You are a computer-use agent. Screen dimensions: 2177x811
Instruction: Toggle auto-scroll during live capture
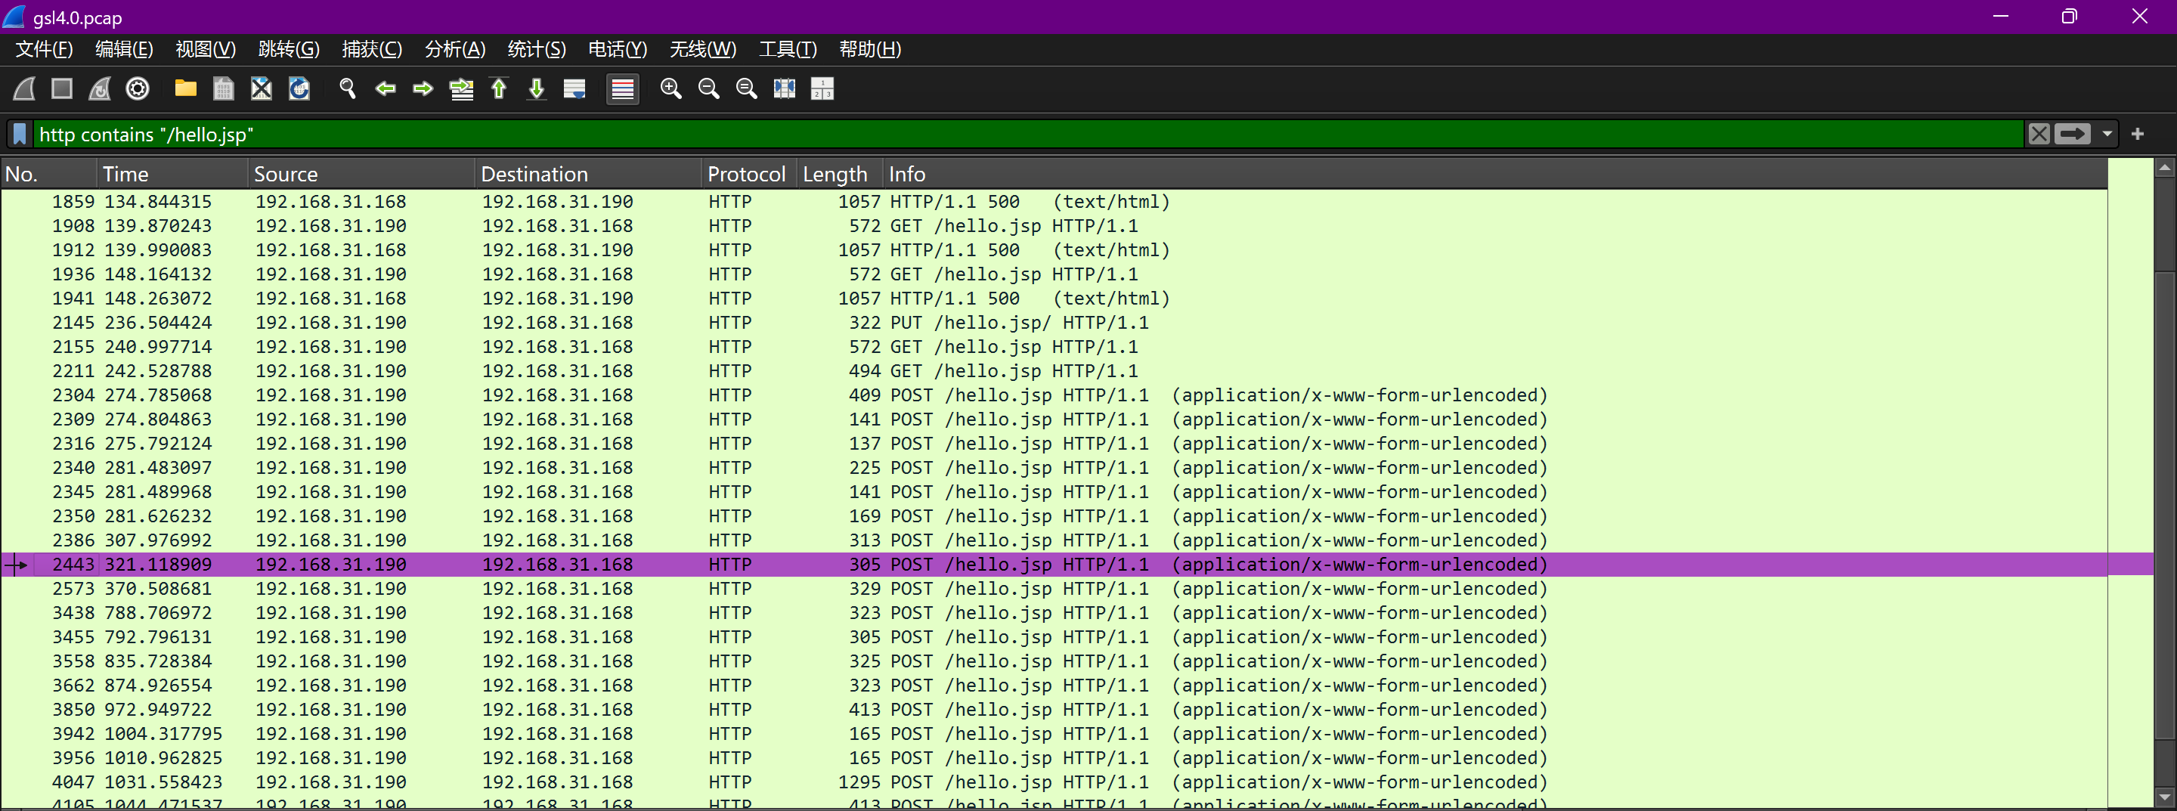coord(574,88)
